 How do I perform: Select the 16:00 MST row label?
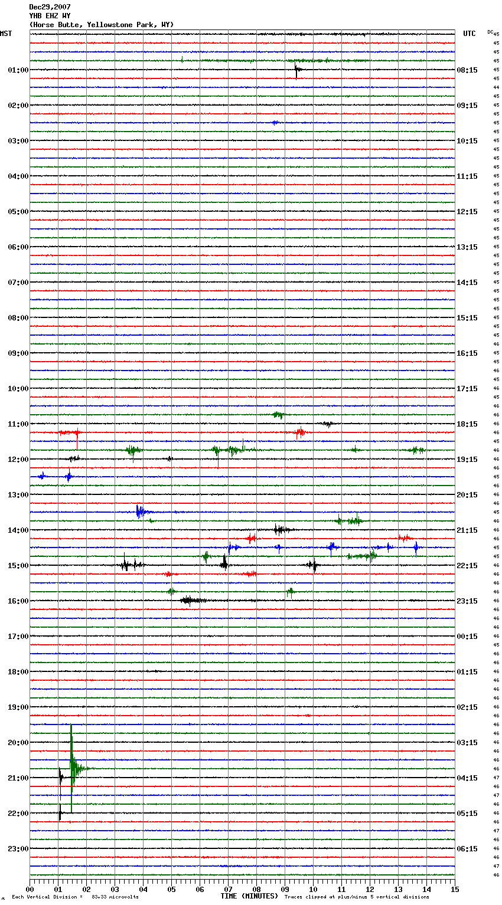pyautogui.click(x=18, y=601)
